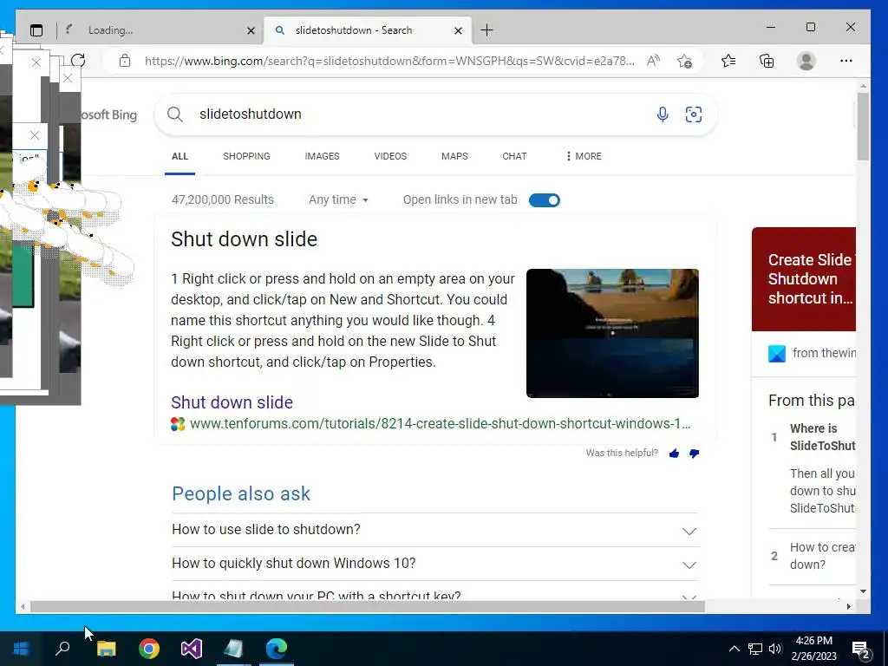Image resolution: width=888 pixels, height=666 pixels.
Task: Open the volume control tray icon
Action: [x=775, y=649]
